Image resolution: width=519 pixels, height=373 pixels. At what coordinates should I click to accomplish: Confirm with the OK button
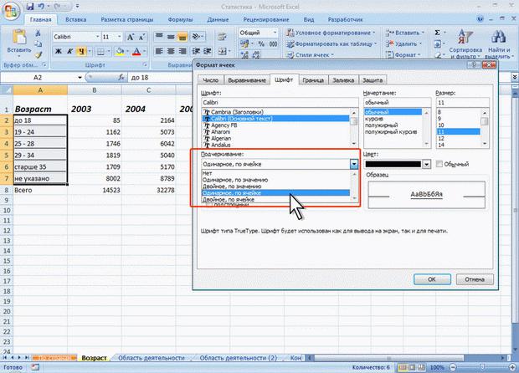432,279
